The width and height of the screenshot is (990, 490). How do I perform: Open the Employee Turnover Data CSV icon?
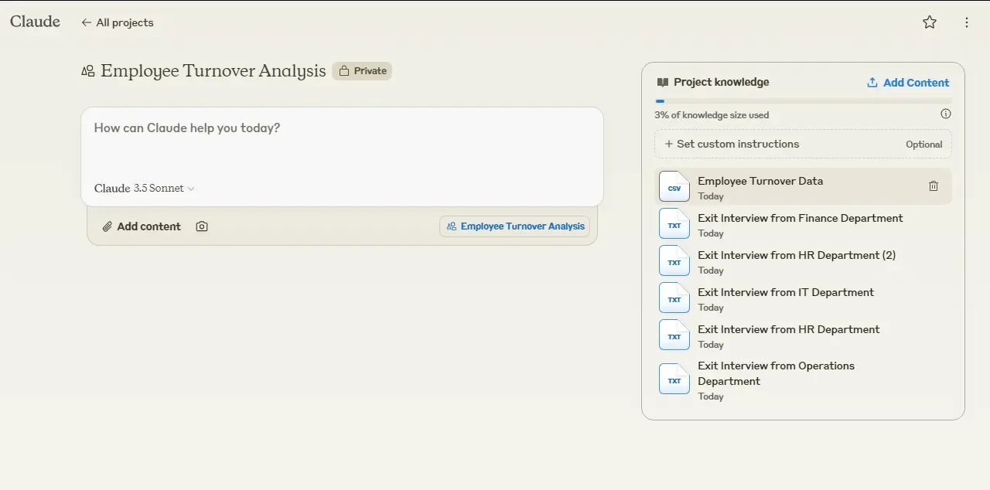pyautogui.click(x=674, y=186)
